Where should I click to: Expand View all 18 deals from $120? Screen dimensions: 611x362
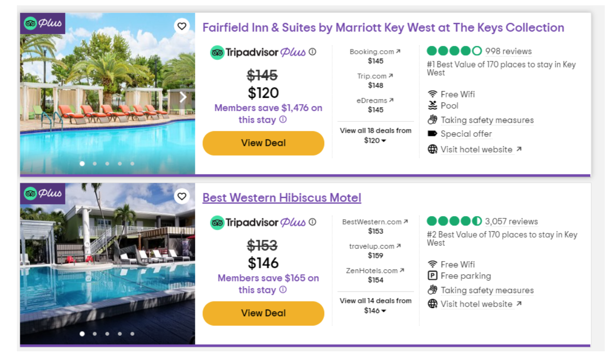point(375,136)
